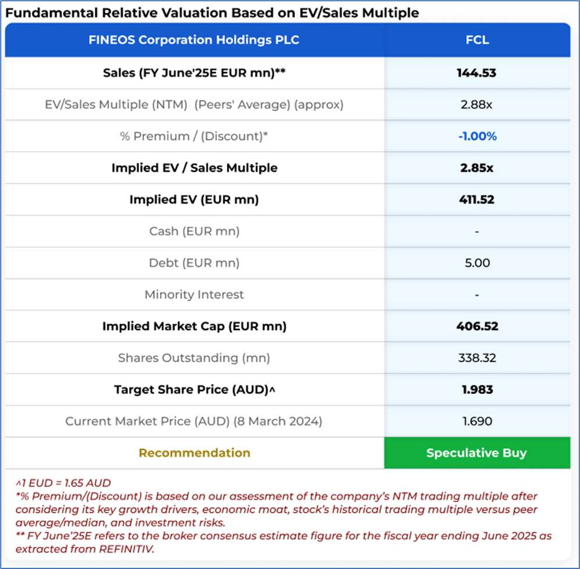Viewport: 580px width, 569px height.
Task: Click the % Premium / (Discount) label
Action: tap(194, 137)
